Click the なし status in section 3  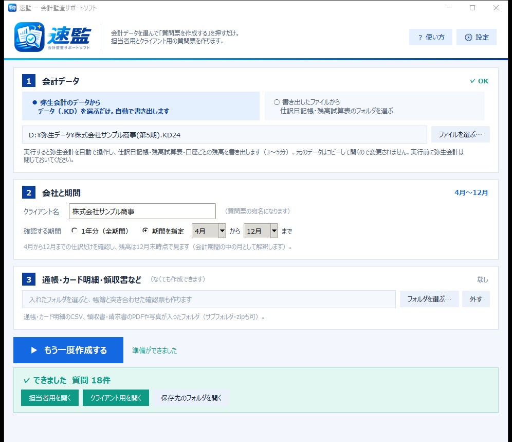(483, 279)
